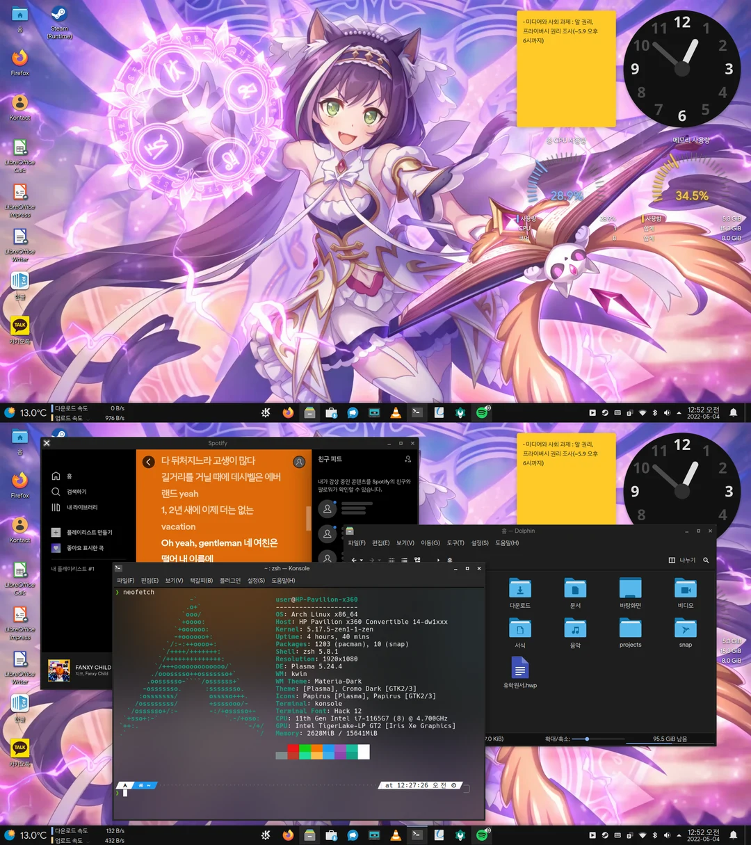Image resolution: width=751 pixels, height=845 pixels.
Task: Open the forward-button dropdown arrow in Dolphin
Action: pos(379,560)
